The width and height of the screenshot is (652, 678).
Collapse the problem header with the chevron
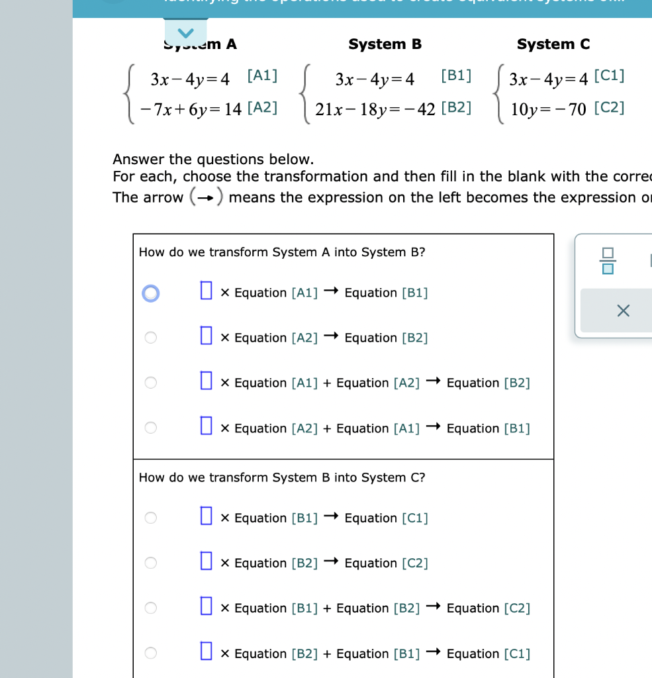pos(185,32)
